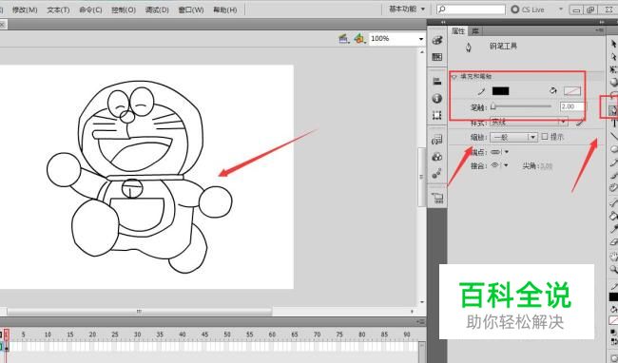
Task: Select the Text tool
Action: click(613, 124)
